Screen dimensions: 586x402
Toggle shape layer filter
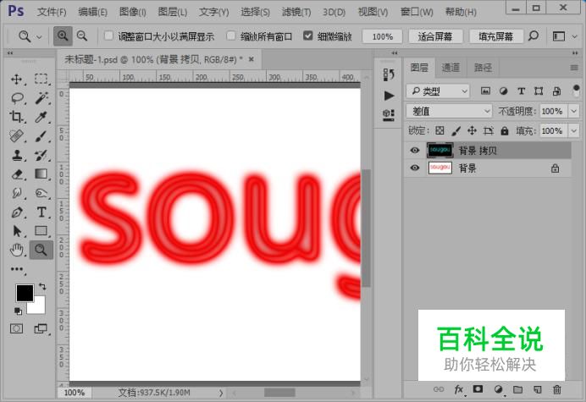pyautogui.click(x=539, y=91)
